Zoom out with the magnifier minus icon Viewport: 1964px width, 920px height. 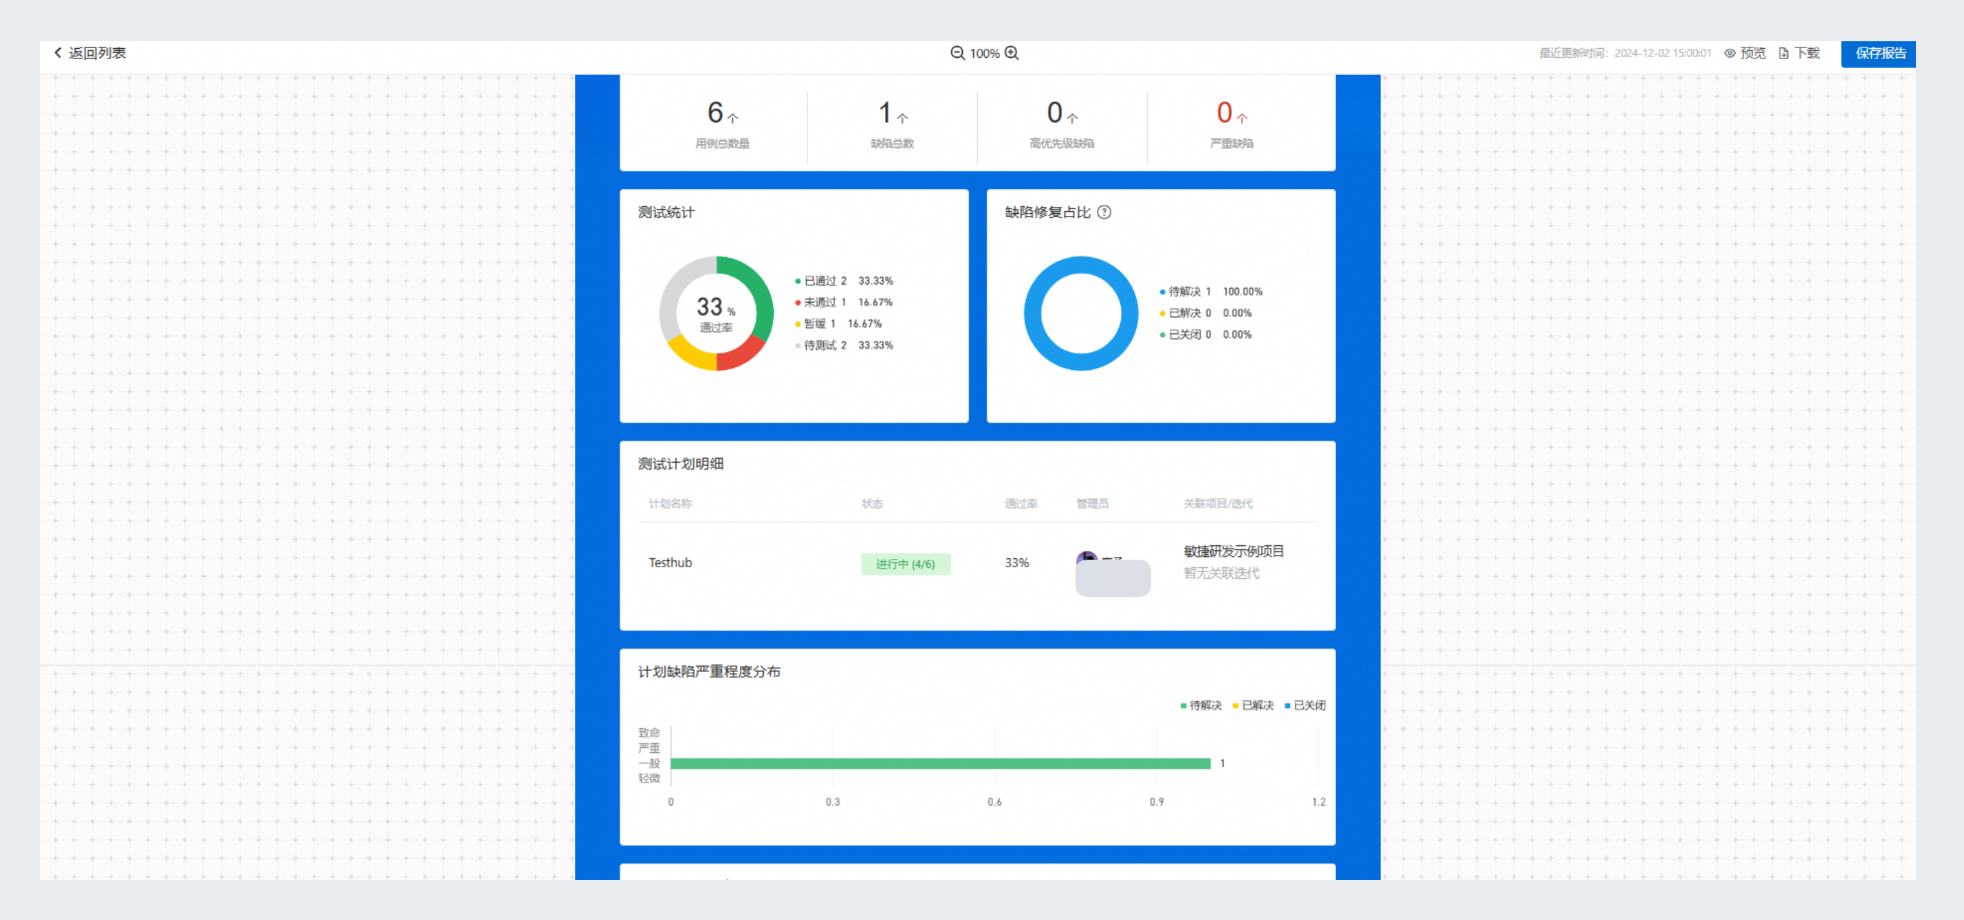pyautogui.click(x=957, y=52)
